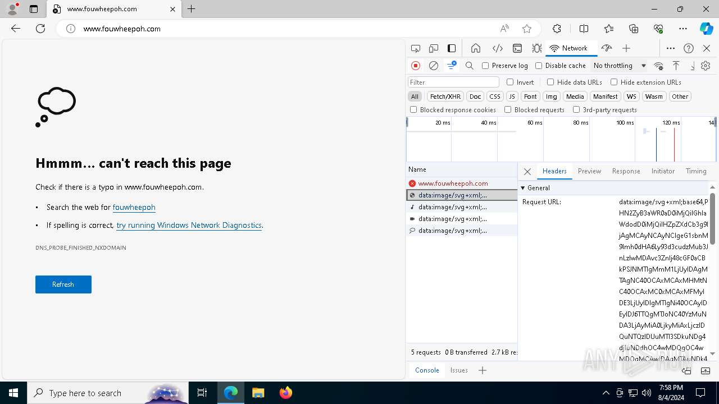Toggle the network filter bar icon

click(452, 66)
